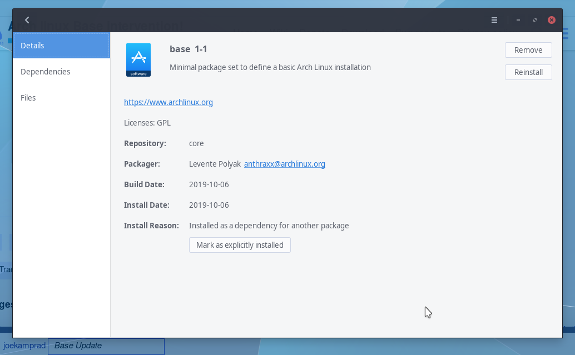Click the repository value 'core'
The width and height of the screenshot is (575, 355).
(196, 143)
